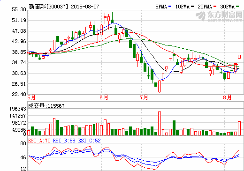Click the last red volume bar on right
This screenshot has width=244, height=171.
click(239, 128)
